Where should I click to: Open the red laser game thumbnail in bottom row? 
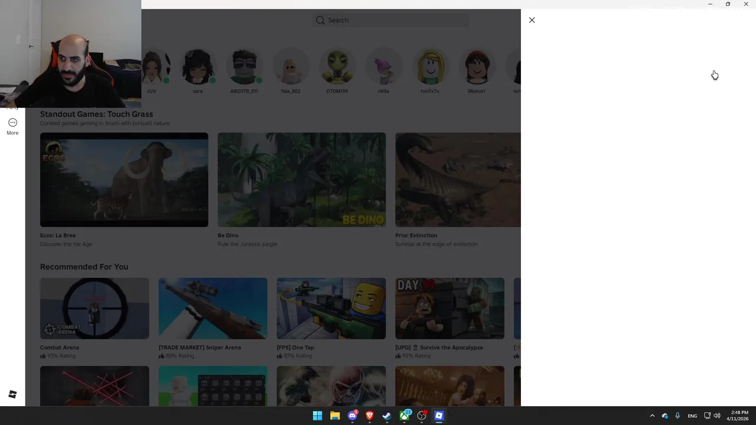(x=94, y=386)
